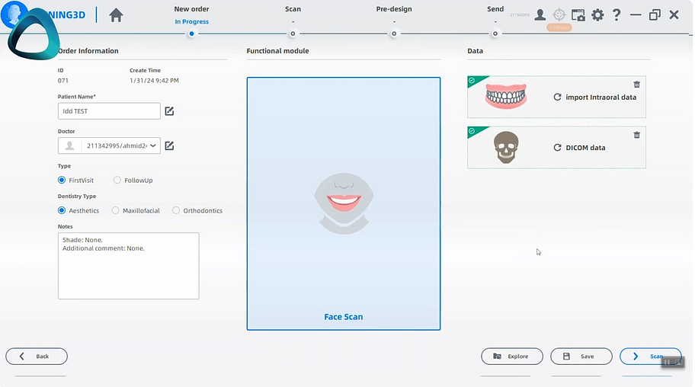Viewport: 695px width, 387px height.
Task: Choose Maxillofacial dentistry type
Action: (116, 210)
